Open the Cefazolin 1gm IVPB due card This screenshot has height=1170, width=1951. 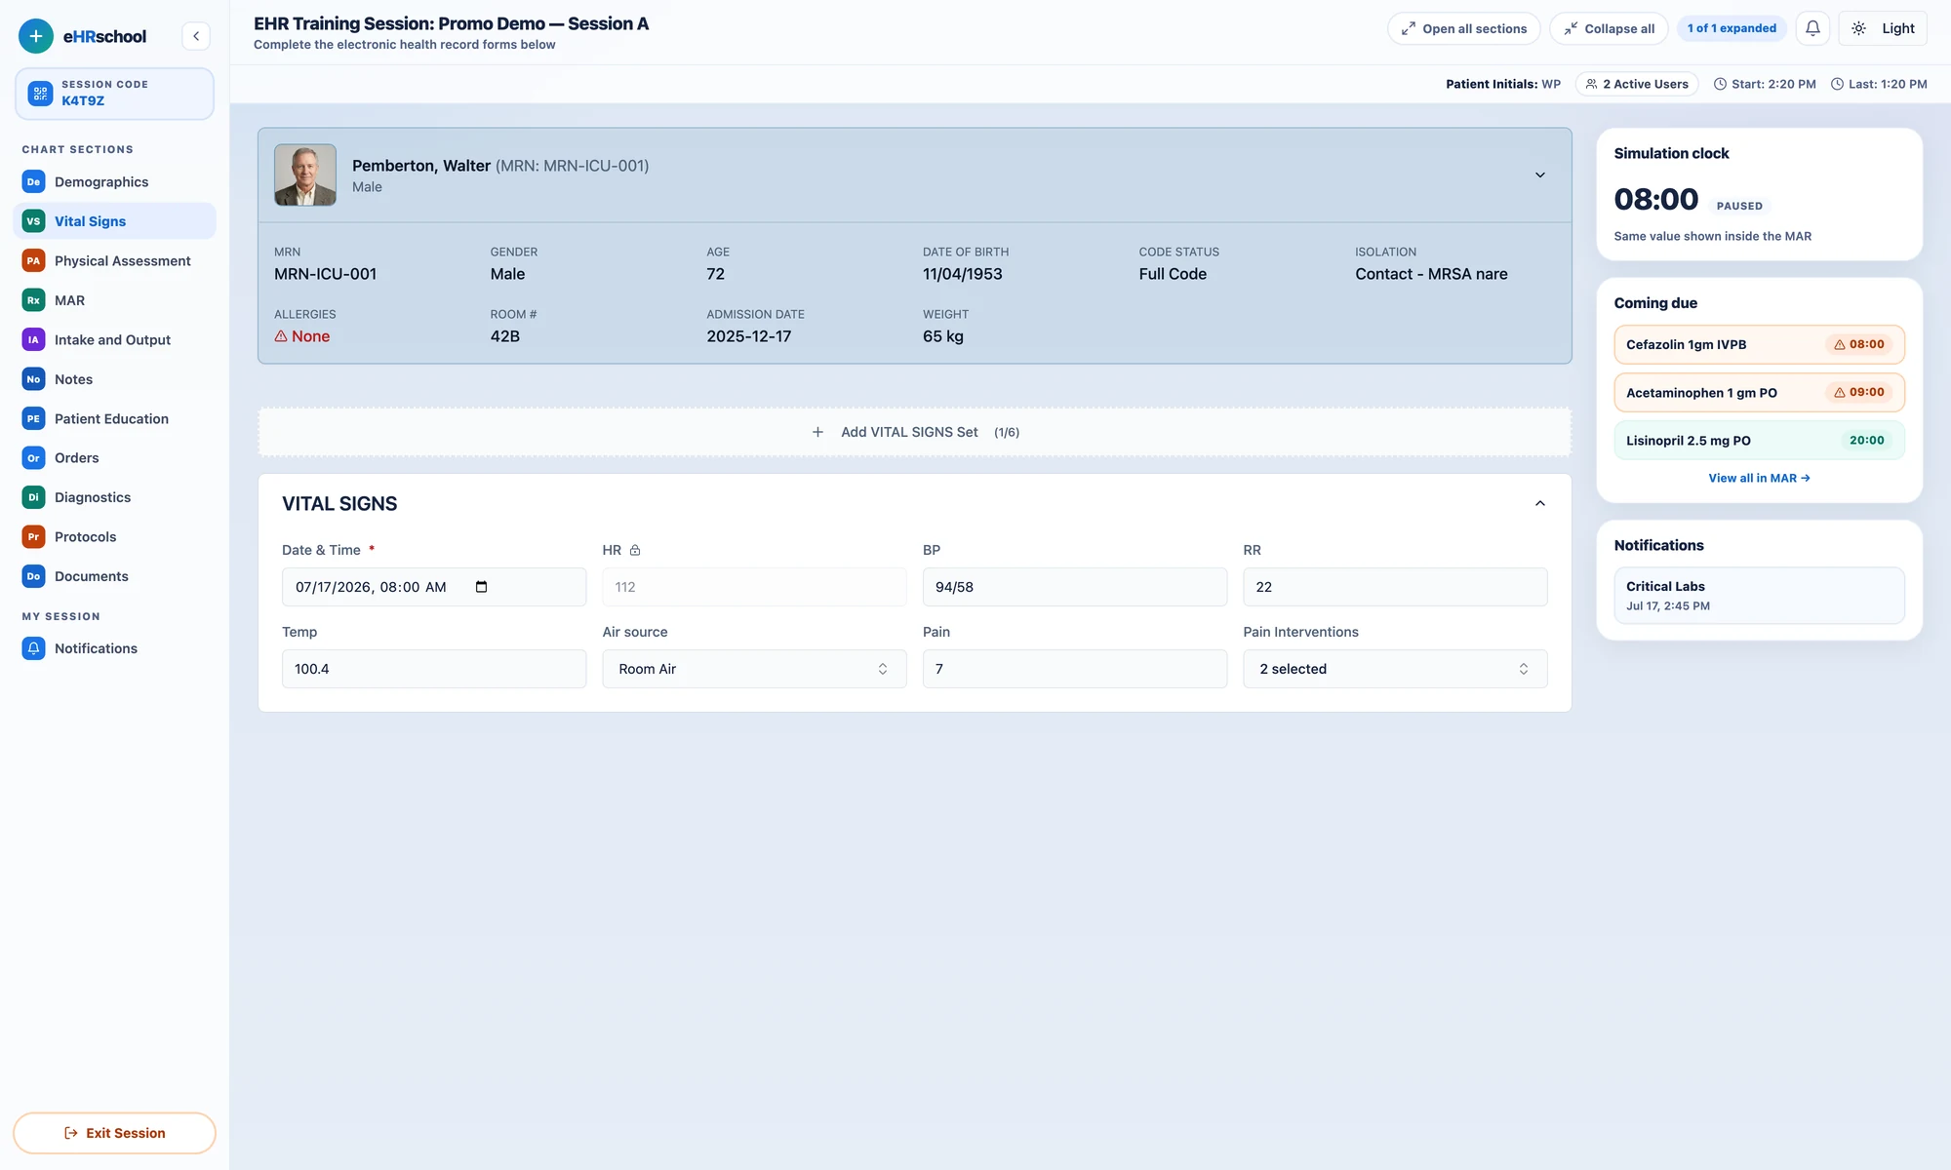click(x=1759, y=344)
